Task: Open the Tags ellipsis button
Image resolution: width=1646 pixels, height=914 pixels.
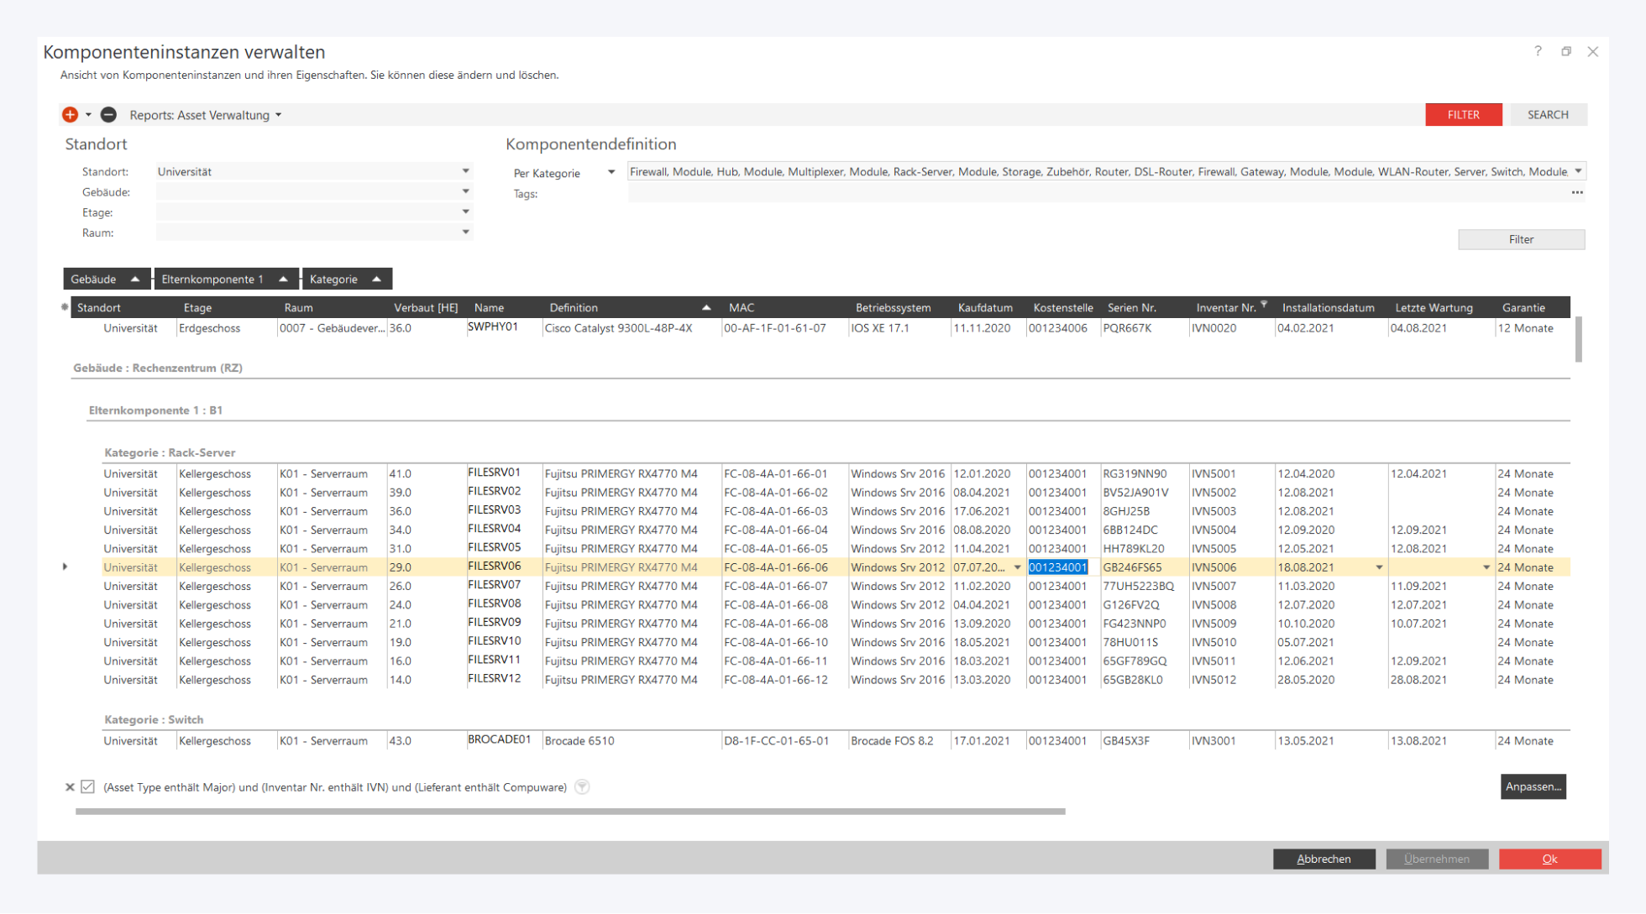Action: tap(1577, 193)
